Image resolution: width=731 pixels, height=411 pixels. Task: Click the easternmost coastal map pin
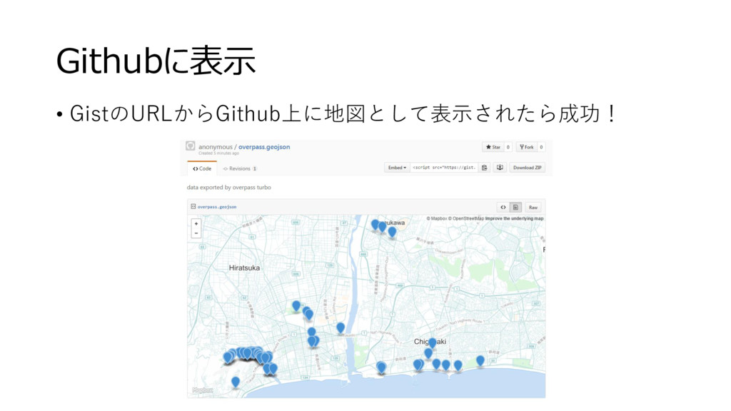pyautogui.click(x=480, y=360)
